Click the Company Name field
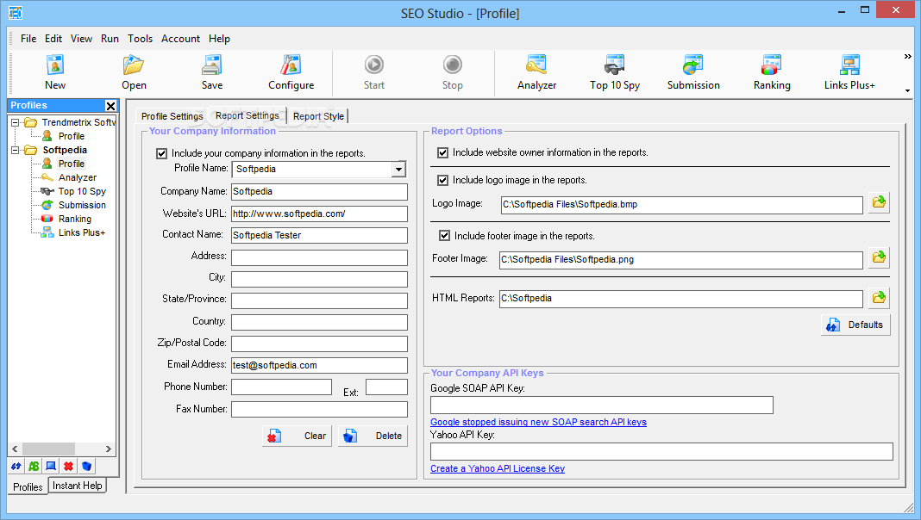Image resolution: width=921 pixels, height=520 pixels. click(x=319, y=192)
